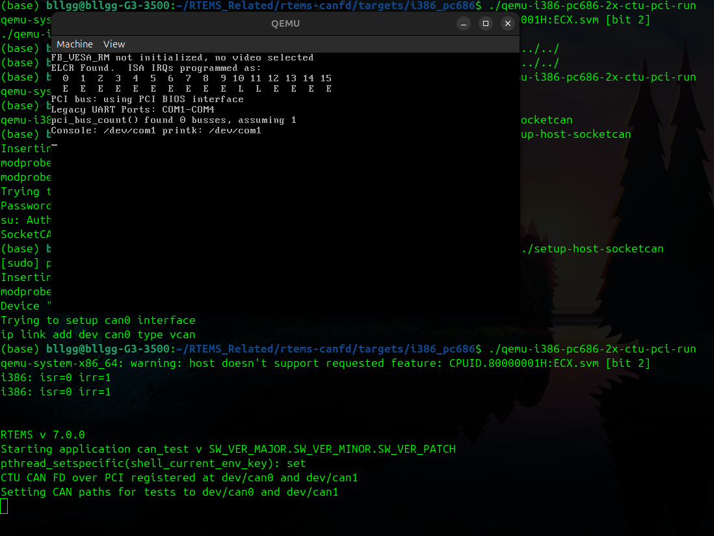This screenshot has width=714, height=536.
Task: Click the "Trying to setup can0 interface" line
Action: click(98, 320)
